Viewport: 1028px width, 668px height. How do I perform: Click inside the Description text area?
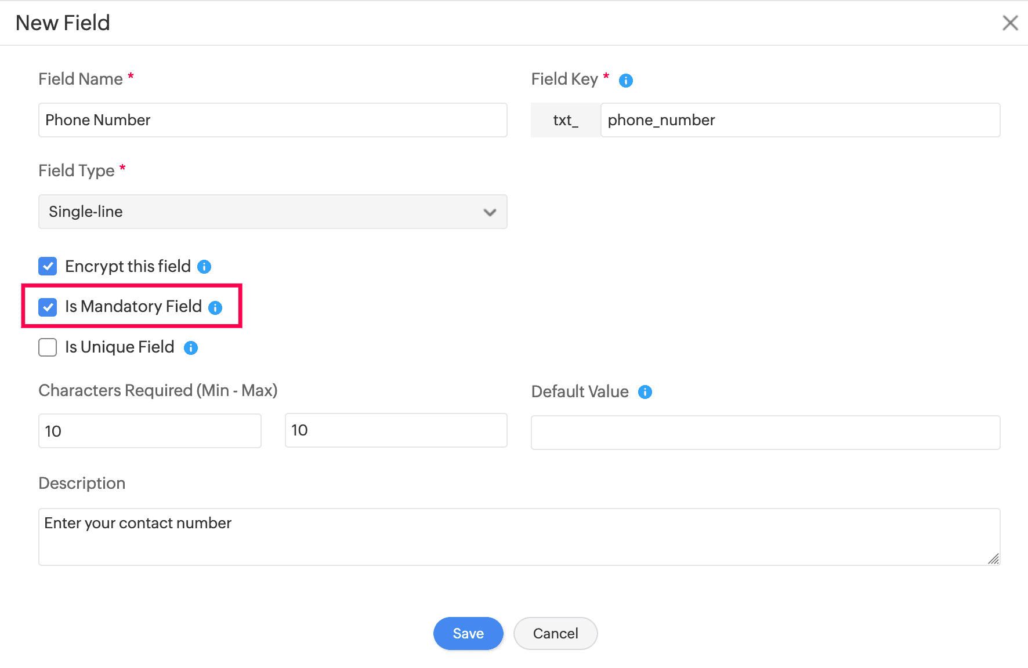pyautogui.click(x=519, y=537)
